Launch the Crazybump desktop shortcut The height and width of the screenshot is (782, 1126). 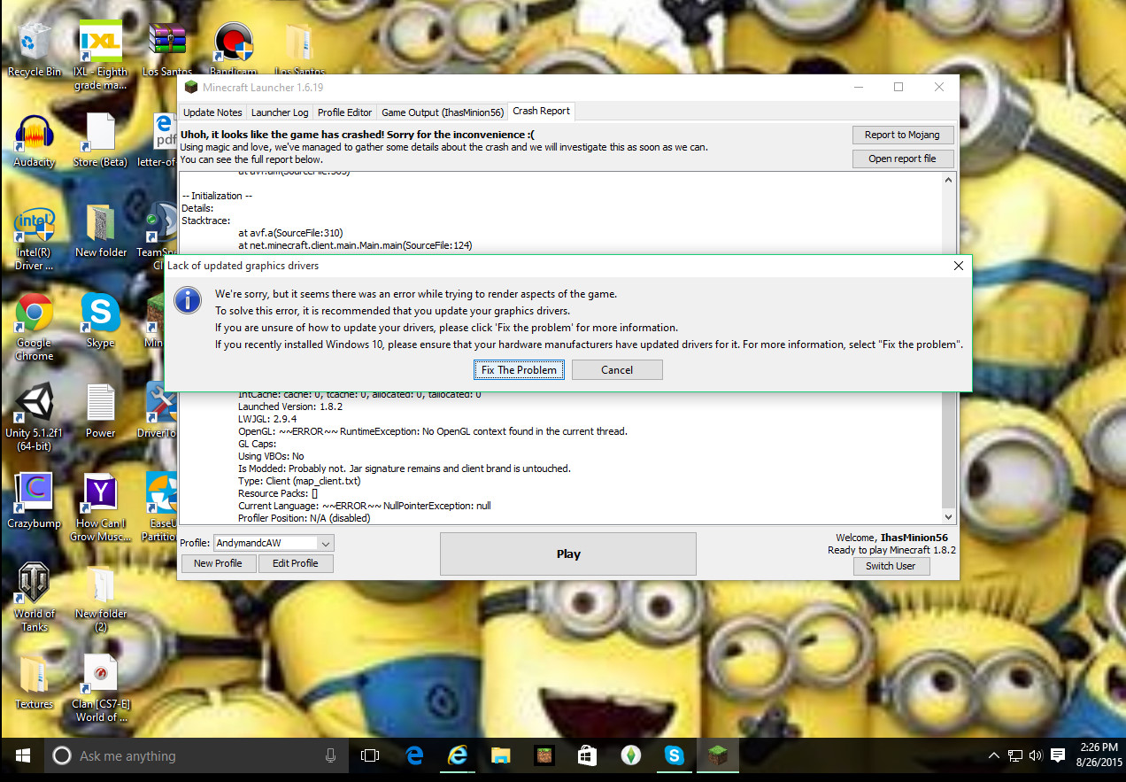pos(35,502)
